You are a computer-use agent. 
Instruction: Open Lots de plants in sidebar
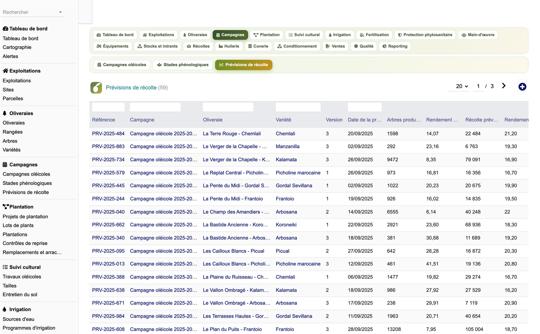pos(18,226)
